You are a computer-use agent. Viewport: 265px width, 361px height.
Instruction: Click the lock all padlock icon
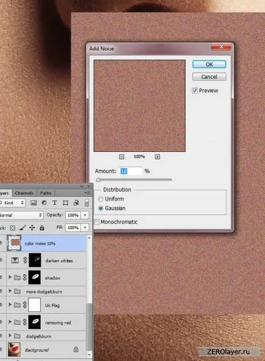pyautogui.click(x=42, y=228)
